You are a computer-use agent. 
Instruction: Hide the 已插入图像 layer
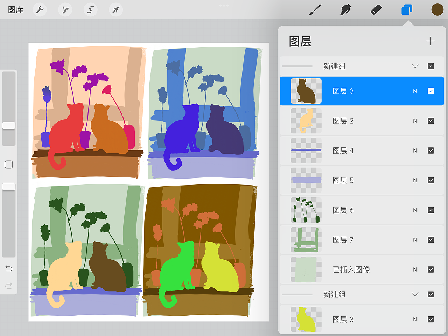(x=431, y=269)
